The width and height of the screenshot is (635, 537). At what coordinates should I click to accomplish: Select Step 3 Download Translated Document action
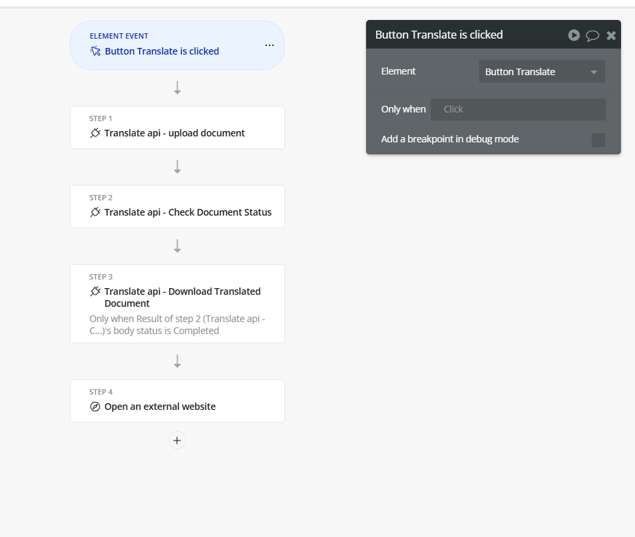pos(177,303)
